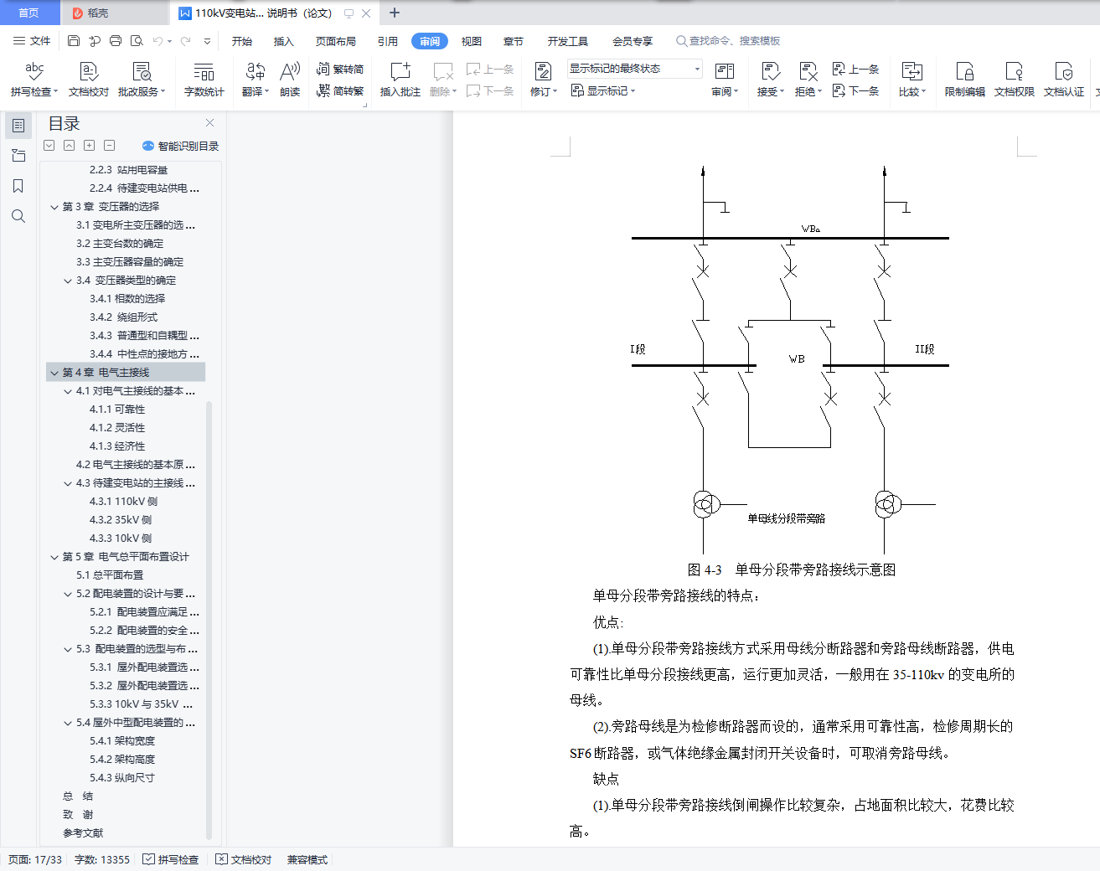Image resolution: width=1100 pixels, height=871 pixels.
Task: Close the 目录 outline panel
Action: pos(210,123)
